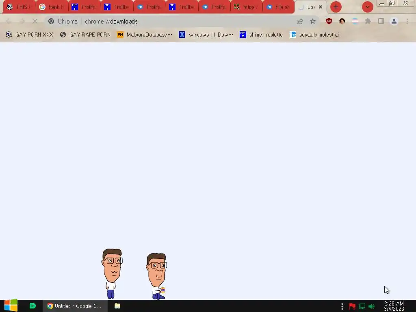The width and height of the screenshot is (416, 312).
Task: Open a new tab with the plus button
Action: tap(336, 7)
